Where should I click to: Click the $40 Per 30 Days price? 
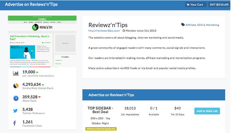[178, 108]
